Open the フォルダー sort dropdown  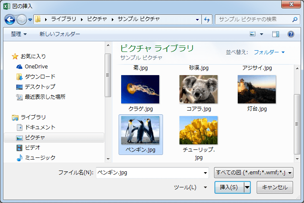[269, 52]
